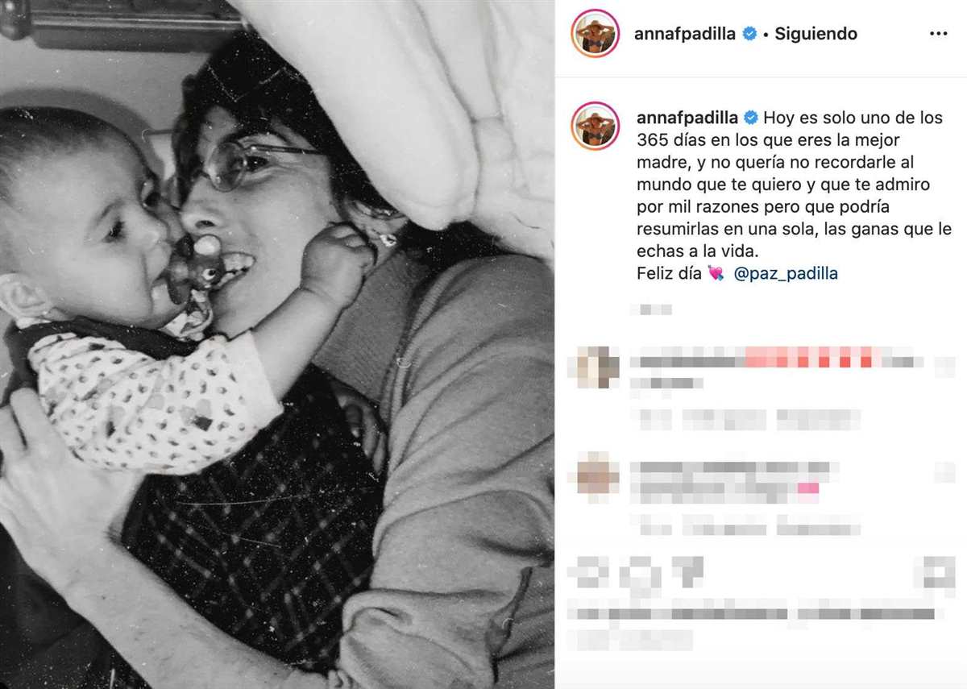
Task: Open the annafpadilla username in the caption
Action: pyautogui.click(x=687, y=118)
